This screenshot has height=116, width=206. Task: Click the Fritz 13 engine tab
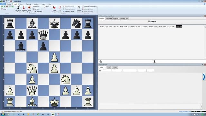point(102,67)
